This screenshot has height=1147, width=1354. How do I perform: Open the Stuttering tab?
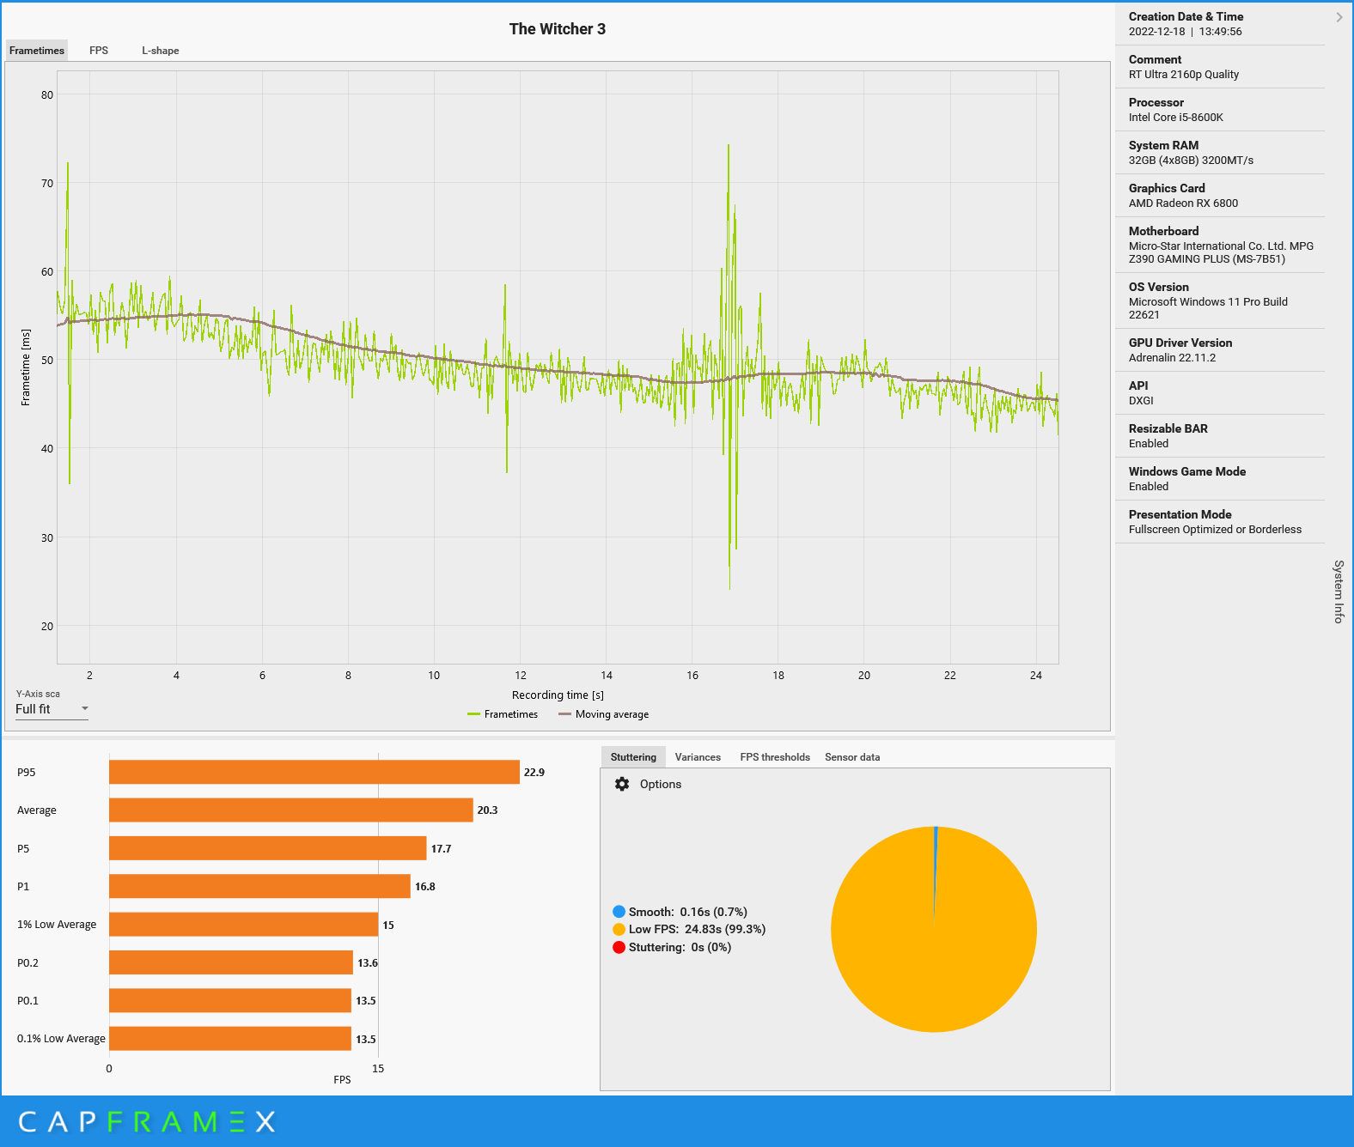(x=633, y=757)
